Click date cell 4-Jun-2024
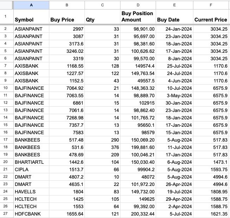This screenshot has width=230, height=218. (x=174, y=81)
